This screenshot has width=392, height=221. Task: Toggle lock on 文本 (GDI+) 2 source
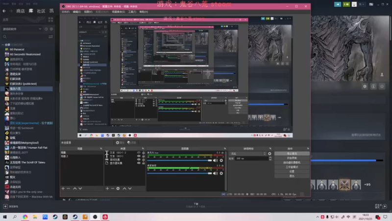(x=144, y=153)
